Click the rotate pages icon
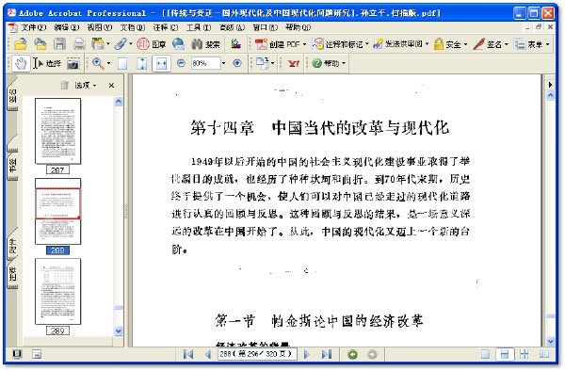The width and height of the screenshot is (565, 371). 263,63
